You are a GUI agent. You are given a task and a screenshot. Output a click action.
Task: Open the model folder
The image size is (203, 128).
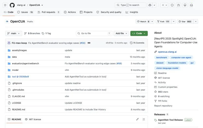click(x=15, y=70)
